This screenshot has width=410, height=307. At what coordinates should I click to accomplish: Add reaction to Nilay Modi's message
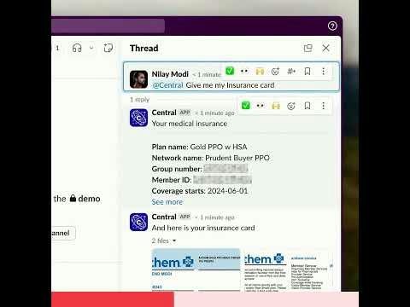pos(275,71)
